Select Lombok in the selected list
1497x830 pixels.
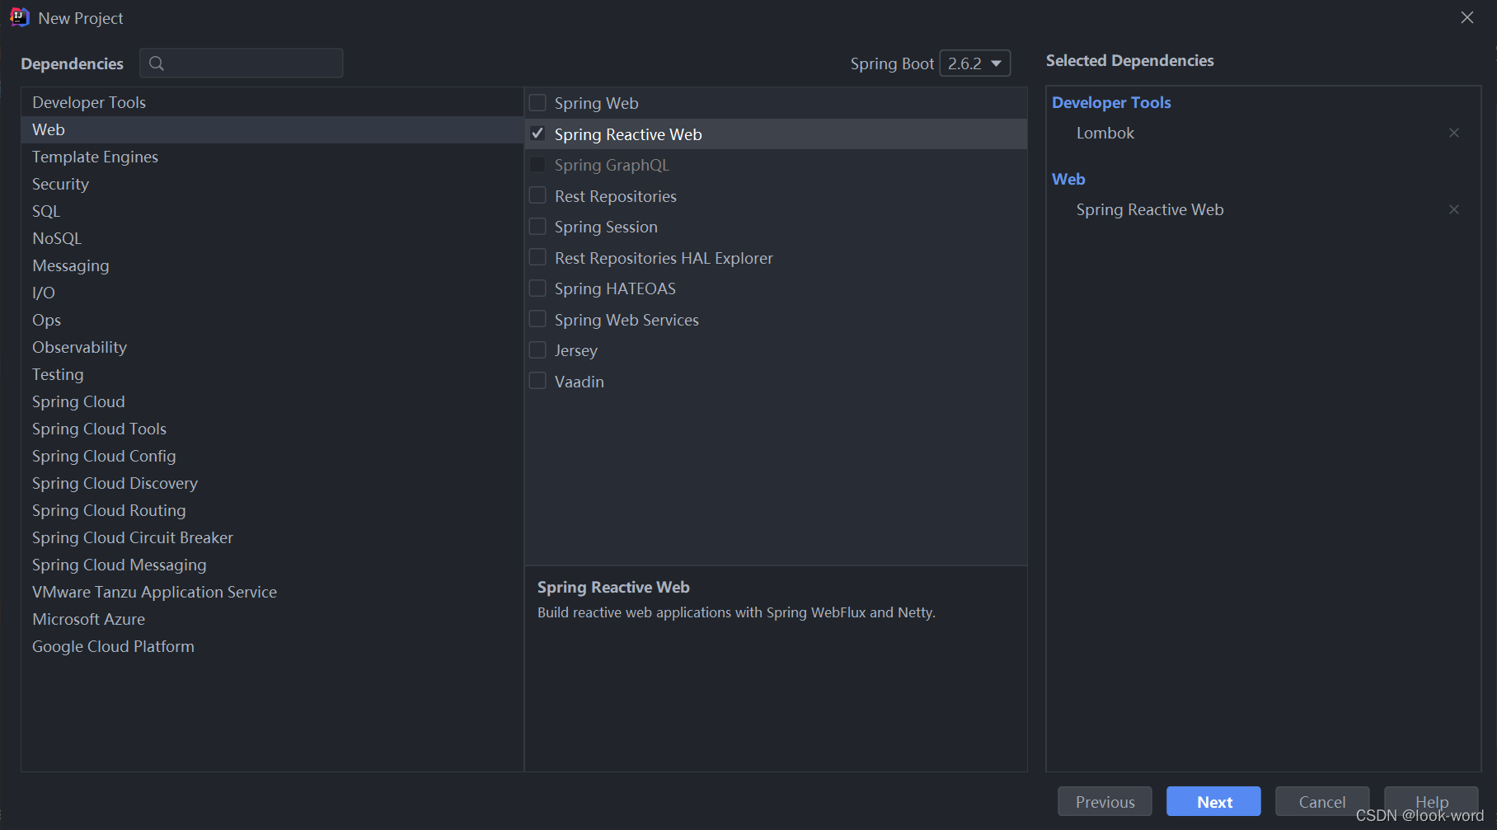click(x=1105, y=133)
